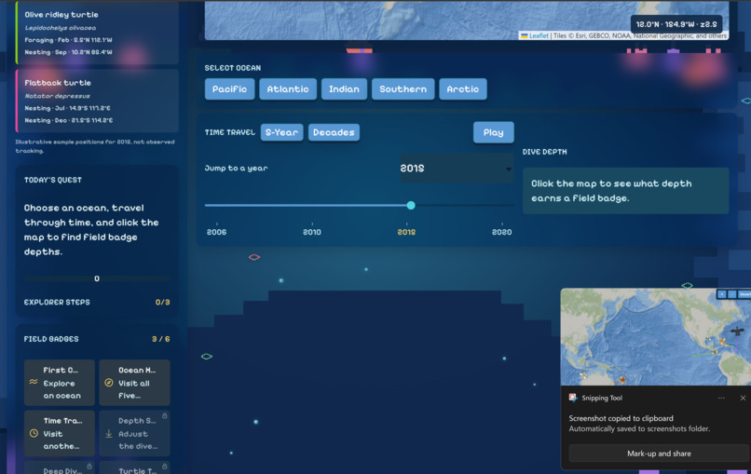Click the clock icon on Time Tra... badge
The width and height of the screenshot is (751, 474).
(x=34, y=433)
